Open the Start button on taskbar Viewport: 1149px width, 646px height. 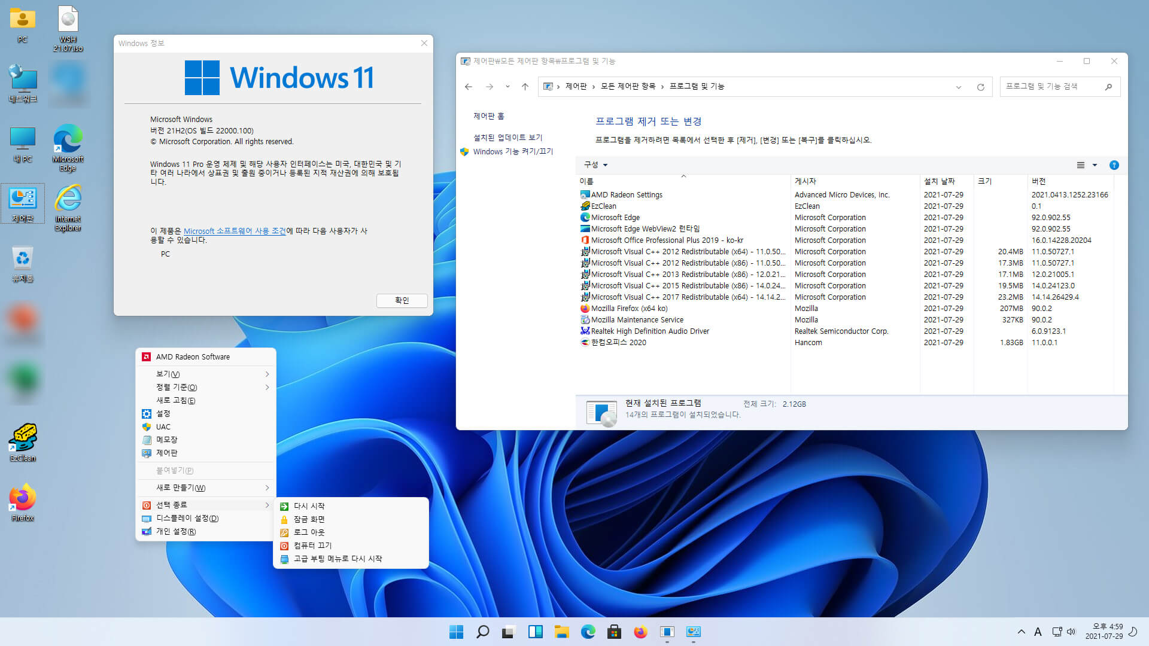pos(456,632)
